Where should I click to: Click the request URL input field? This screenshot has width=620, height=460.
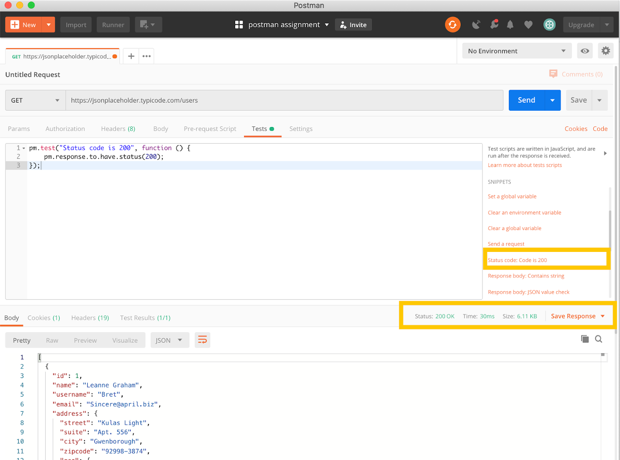pos(284,100)
